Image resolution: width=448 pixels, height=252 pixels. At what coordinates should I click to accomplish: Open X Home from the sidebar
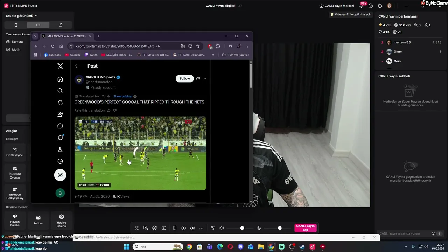60,79
